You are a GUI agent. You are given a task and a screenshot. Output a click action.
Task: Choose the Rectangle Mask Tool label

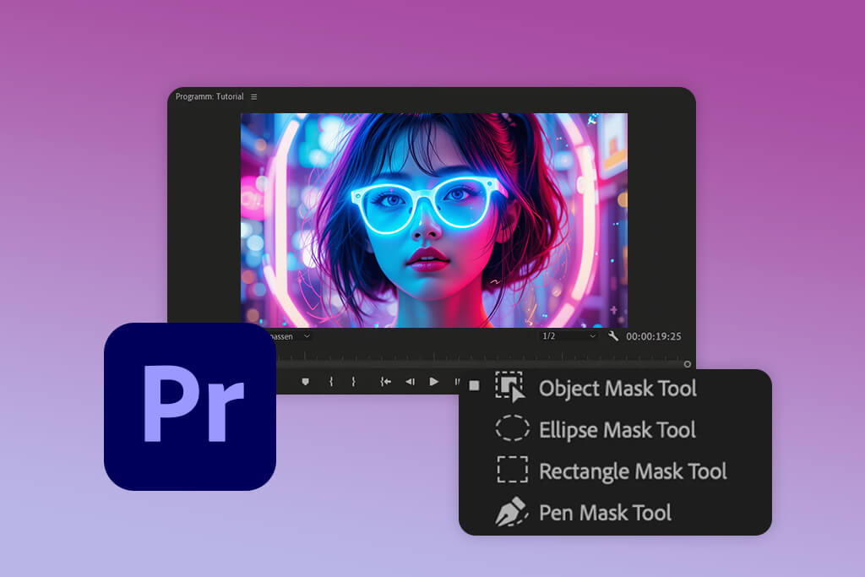[633, 471]
